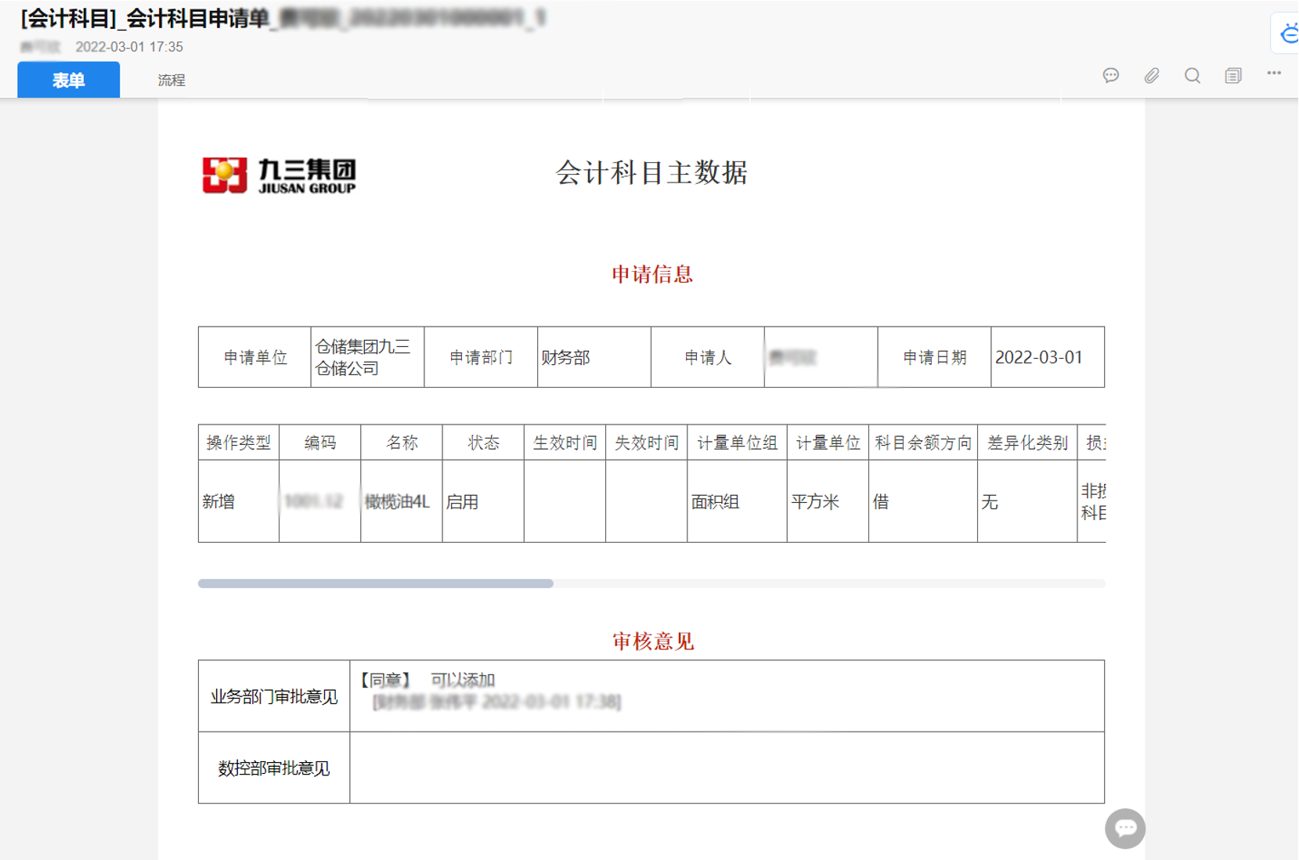Click the 业务部门审批意见 label
The width and height of the screenshot is (1299, 860).
tap(274, 696)
